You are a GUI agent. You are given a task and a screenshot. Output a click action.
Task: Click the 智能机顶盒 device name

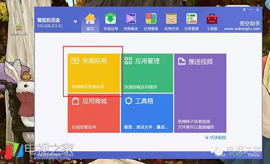point(49,20)
